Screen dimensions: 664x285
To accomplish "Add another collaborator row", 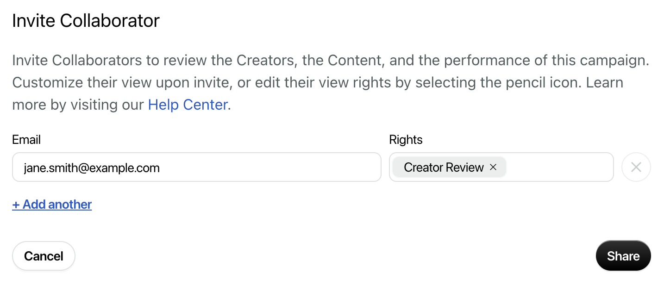I will [x=52, y=204].
